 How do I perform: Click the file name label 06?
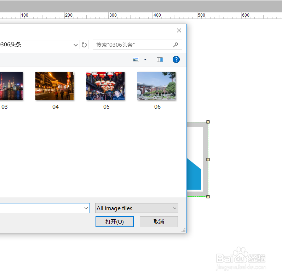[x=157, y=107]
